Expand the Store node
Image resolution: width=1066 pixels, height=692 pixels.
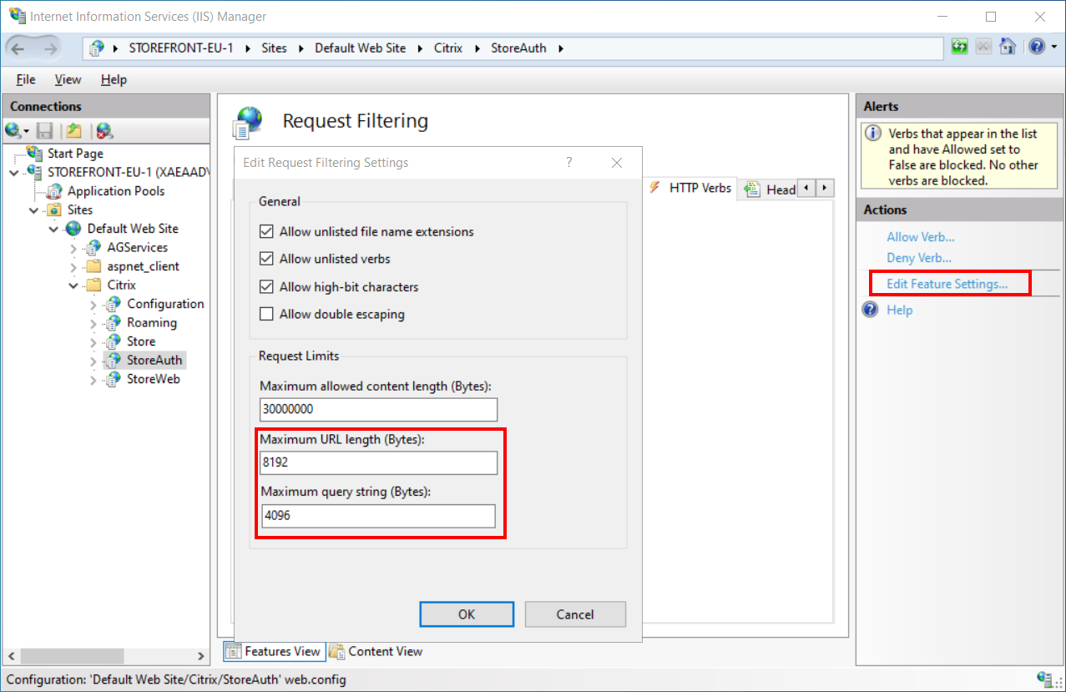[x=93, y=341]
